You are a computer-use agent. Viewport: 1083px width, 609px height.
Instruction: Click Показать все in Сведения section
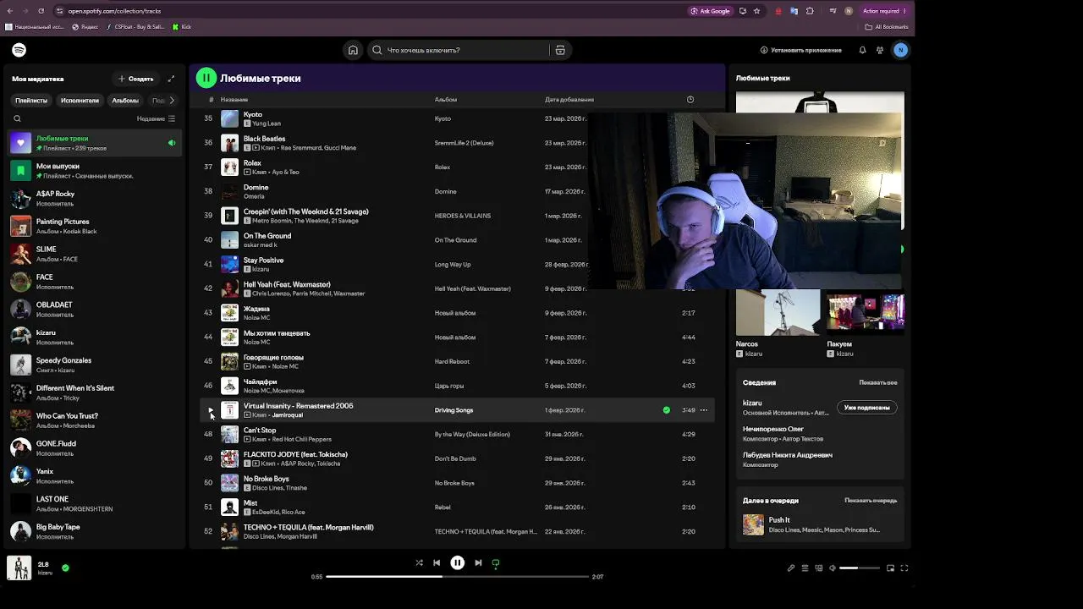point(878,382)
